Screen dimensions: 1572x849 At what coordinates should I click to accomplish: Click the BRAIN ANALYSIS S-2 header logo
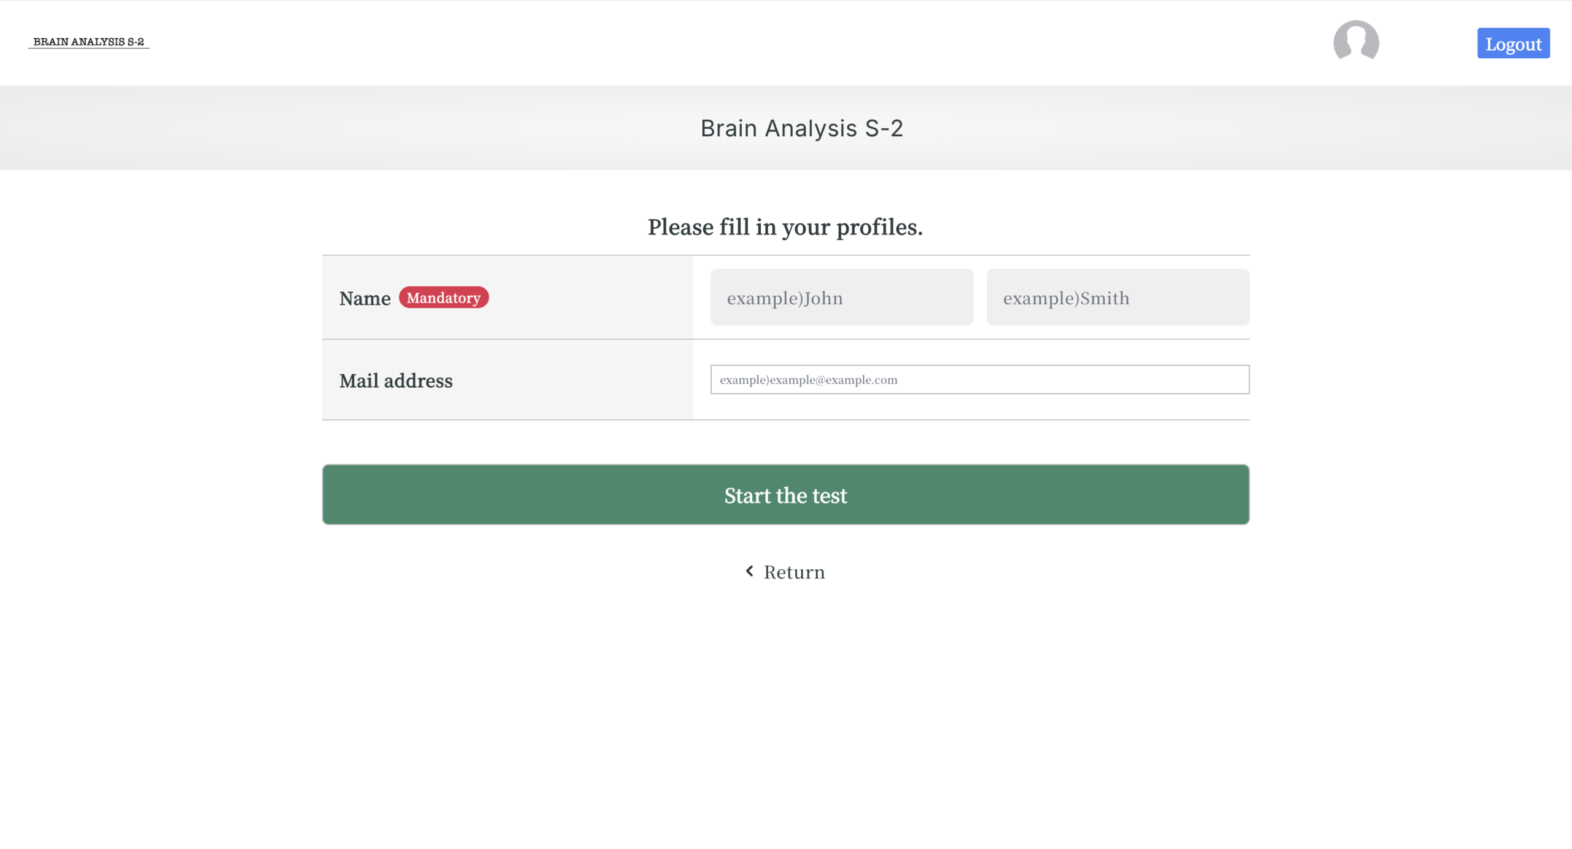click(88, 41)
